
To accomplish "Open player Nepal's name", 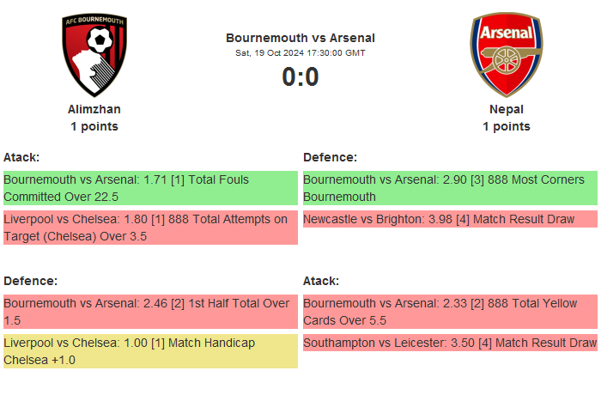I will pyautogui.click(x=507, y=109).
